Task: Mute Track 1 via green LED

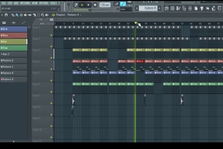Action: coord(51,35)
